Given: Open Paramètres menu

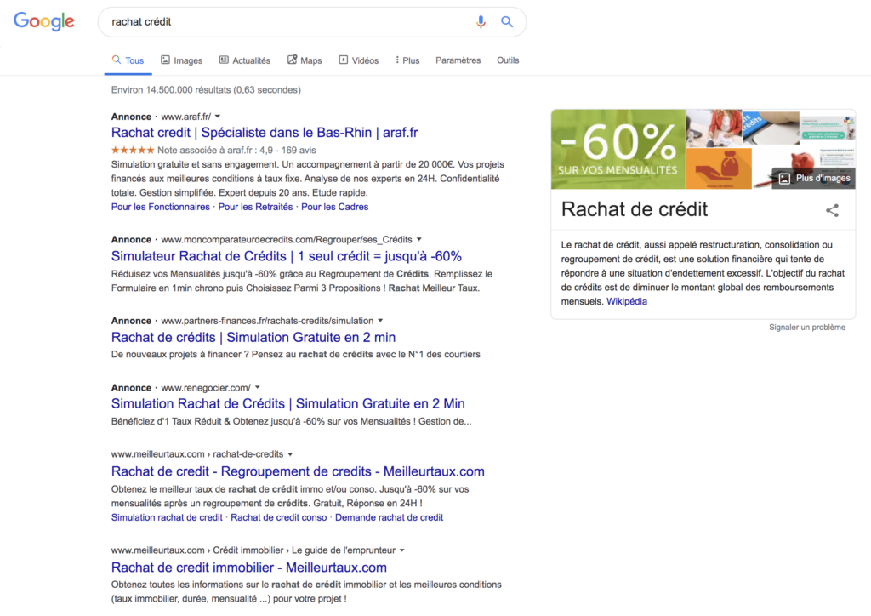Looking at the screenshot, I should [x=458, y=60].
